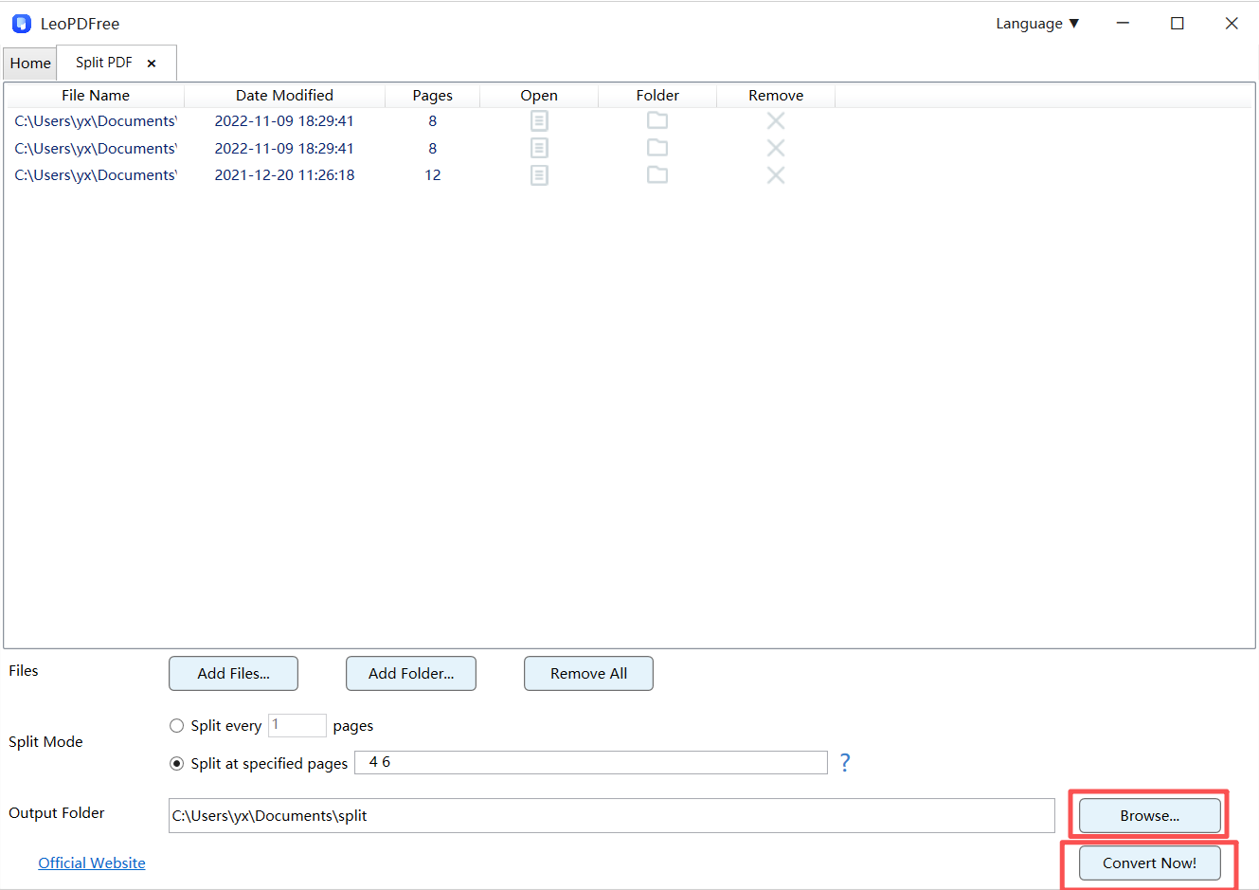The image size is (1259, 890).
Task: Click the Remove column header
Action: coord(776,96)
